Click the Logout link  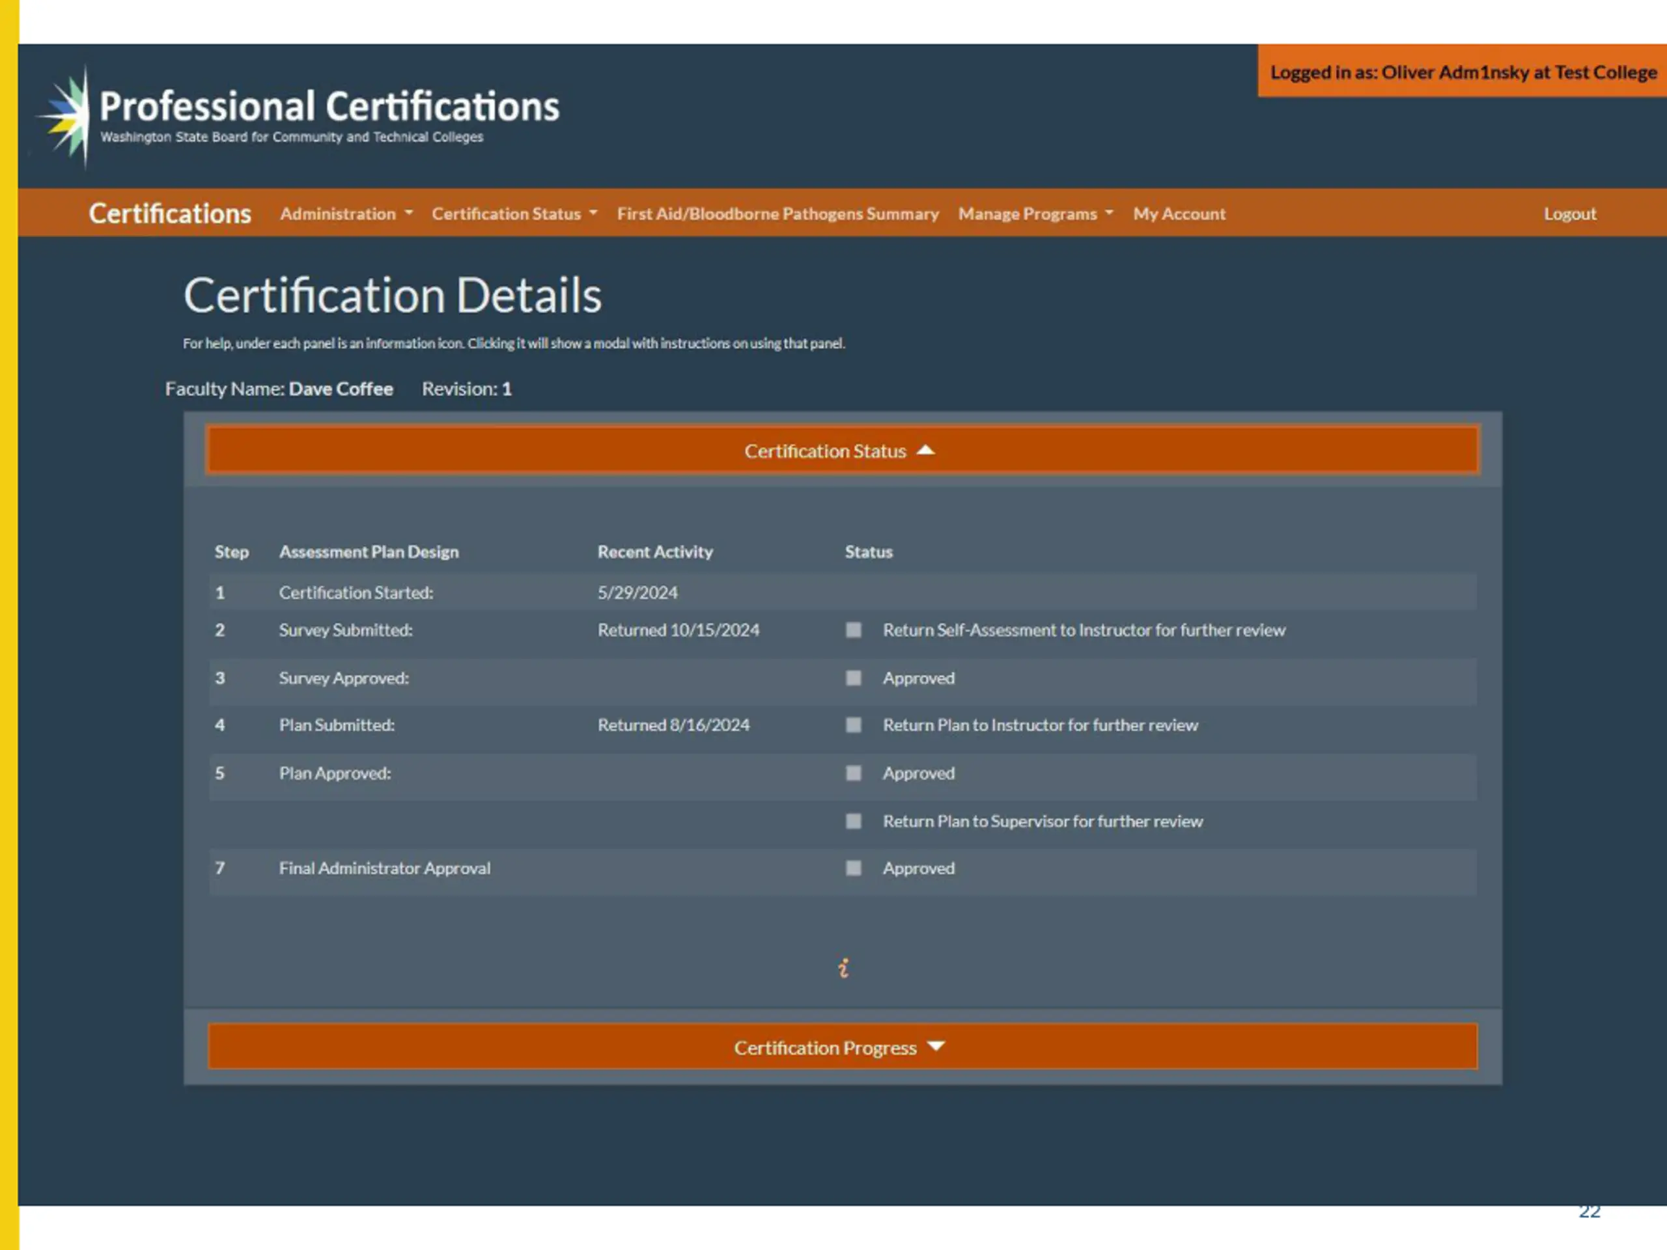[x=1570, y=214]
